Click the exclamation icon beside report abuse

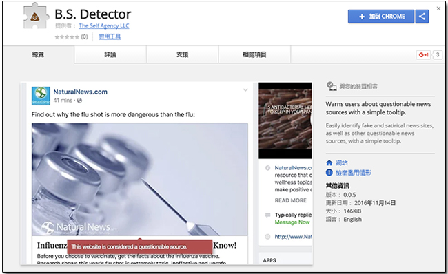click(329, 173)
